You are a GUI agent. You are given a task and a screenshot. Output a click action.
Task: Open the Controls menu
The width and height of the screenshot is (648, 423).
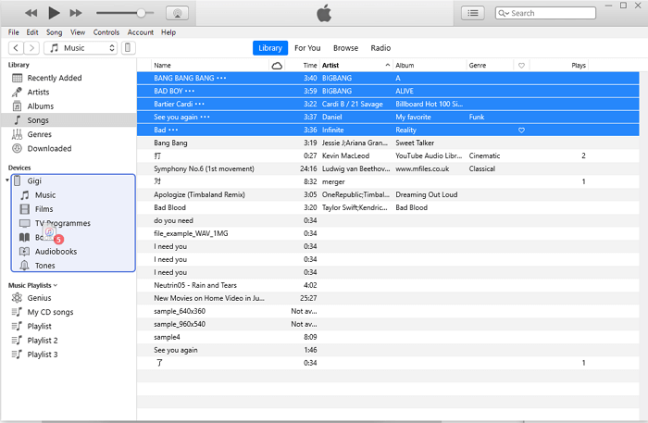click(106, 32)
